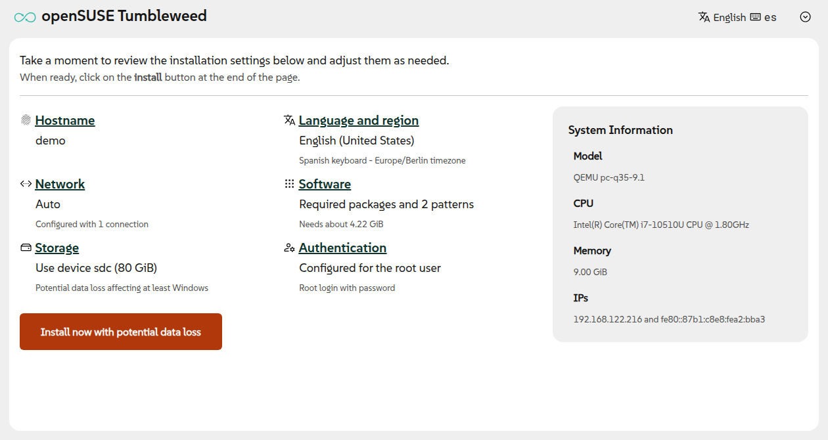Click the grid icon beside Software

289,184
